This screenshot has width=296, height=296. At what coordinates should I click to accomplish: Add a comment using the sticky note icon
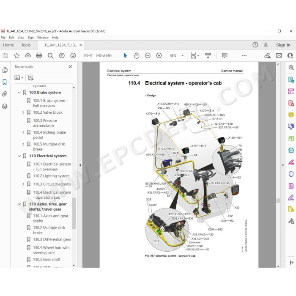(225, 55)
